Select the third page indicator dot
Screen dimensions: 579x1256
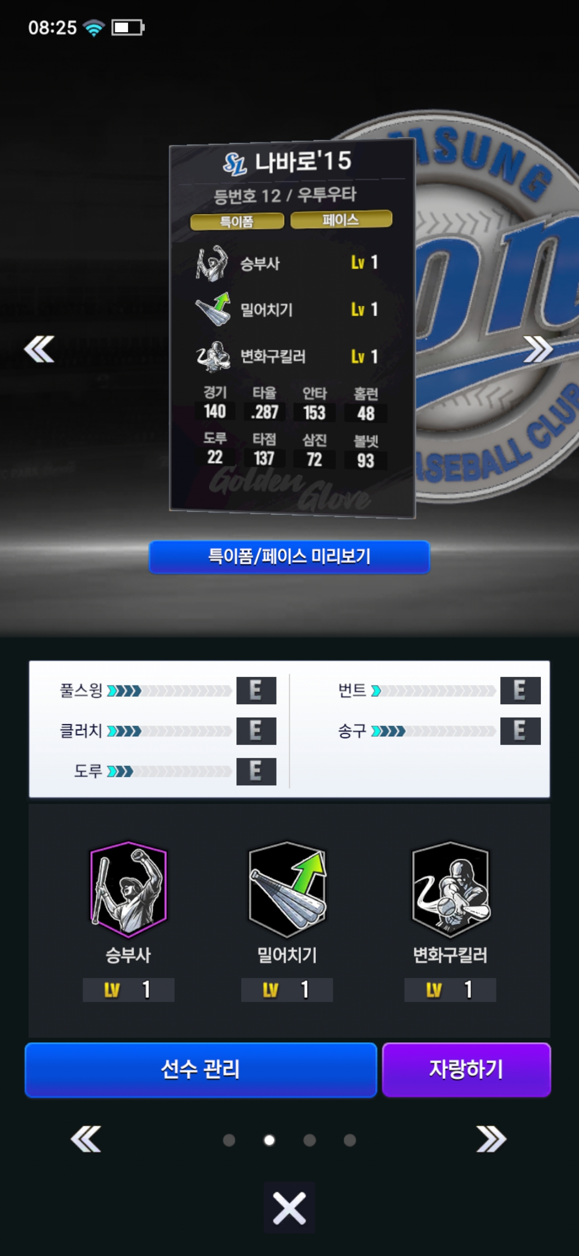[309, 1140]
